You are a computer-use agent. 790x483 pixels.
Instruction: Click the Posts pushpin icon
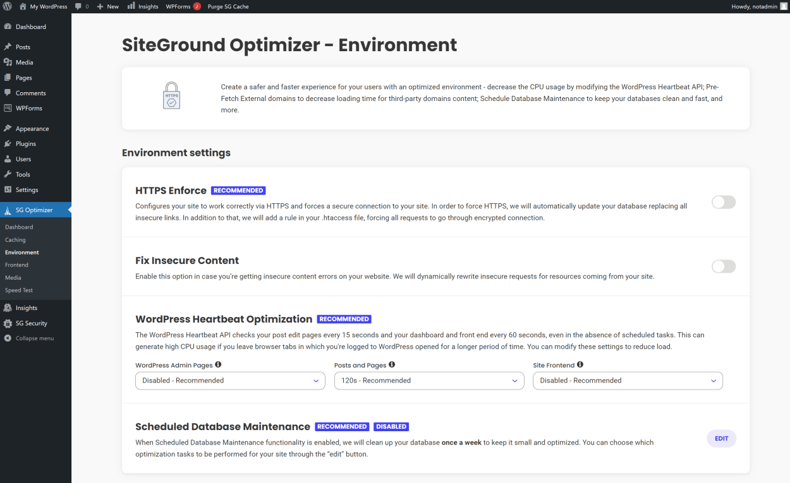[x=8, y=47]
